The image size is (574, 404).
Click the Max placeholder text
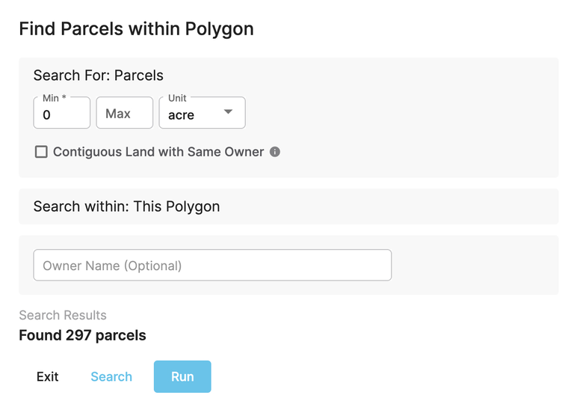coord(118,114)
